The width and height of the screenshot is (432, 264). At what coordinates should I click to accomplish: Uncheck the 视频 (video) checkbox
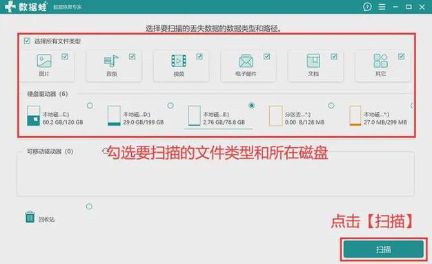pyautogui.click(x=199, y=57)
